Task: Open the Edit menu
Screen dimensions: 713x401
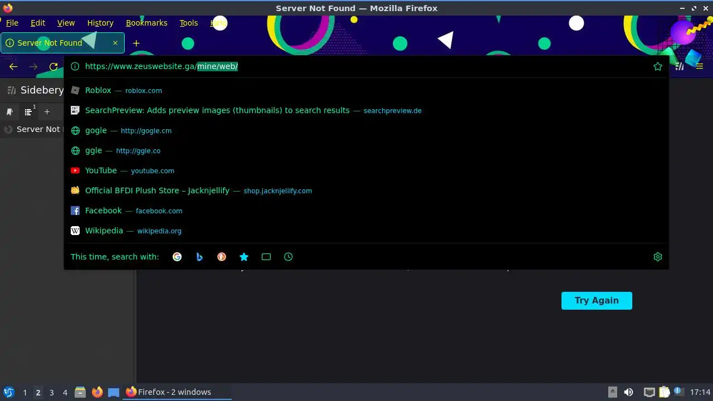Action: pyautogui.click(x=38, y=23)
